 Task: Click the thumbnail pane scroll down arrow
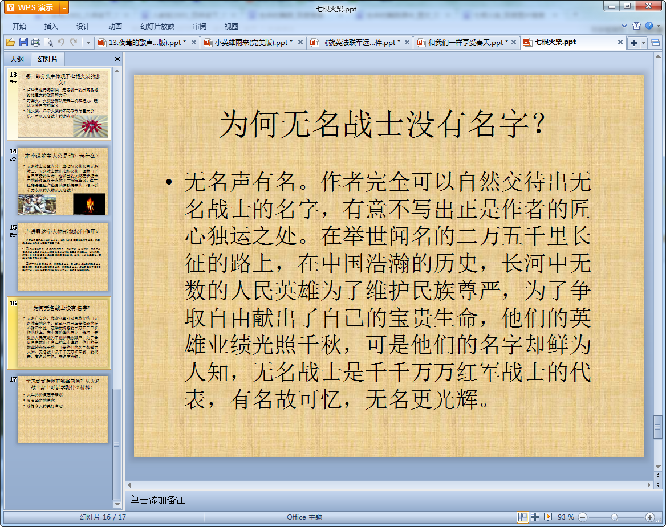[x=117, y=505]
